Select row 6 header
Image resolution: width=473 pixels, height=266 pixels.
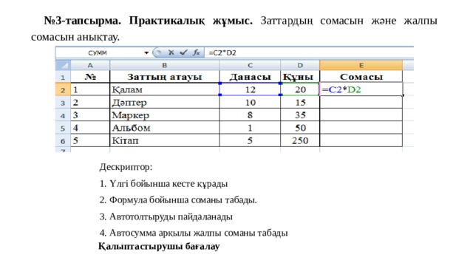point(63,140)
